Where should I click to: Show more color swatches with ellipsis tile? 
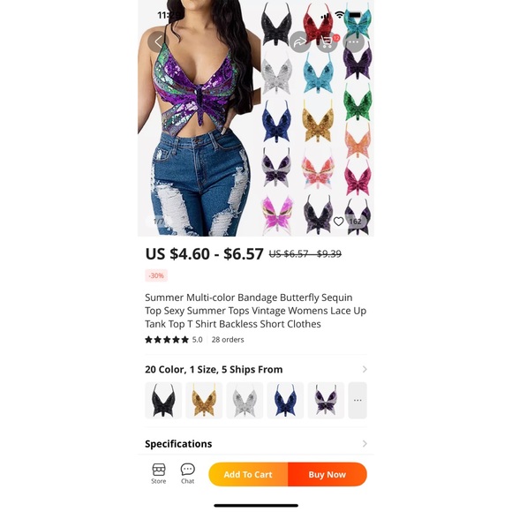(358, 400)
